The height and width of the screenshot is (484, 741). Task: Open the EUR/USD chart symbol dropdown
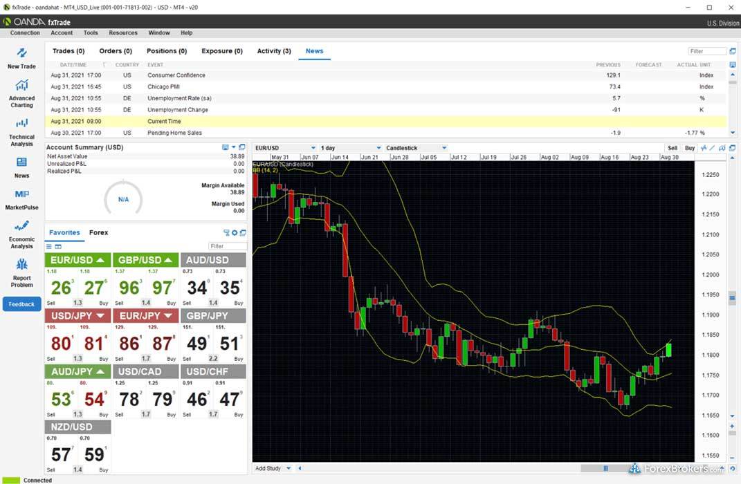313,148
